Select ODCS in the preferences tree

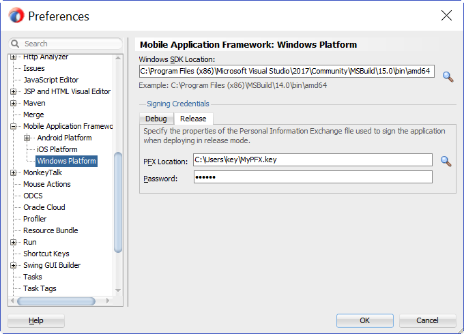click(33, 196)
